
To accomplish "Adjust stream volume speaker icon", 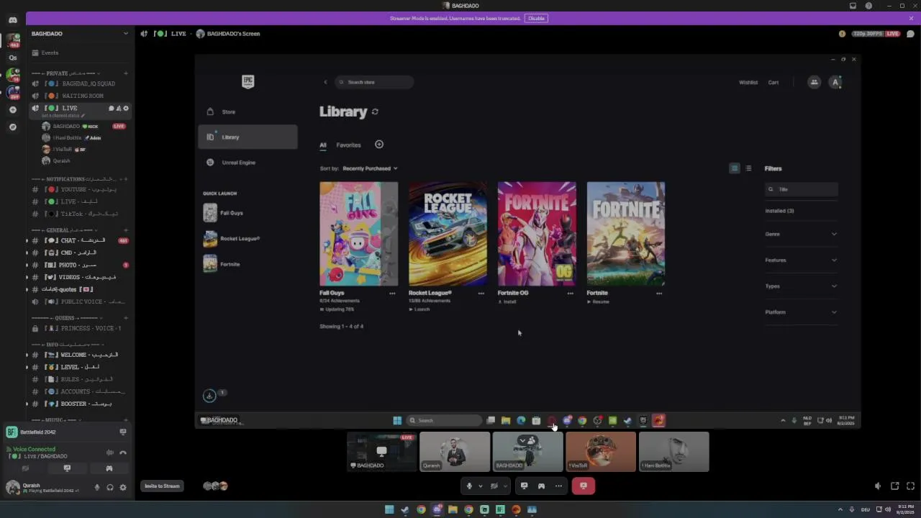I will click(x=878, y=486).
